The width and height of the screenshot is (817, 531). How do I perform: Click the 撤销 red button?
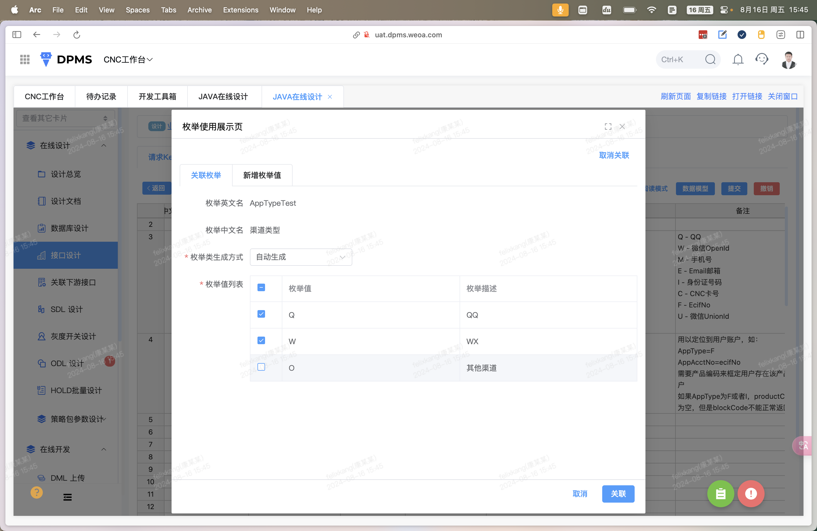[x=766, y=188]
